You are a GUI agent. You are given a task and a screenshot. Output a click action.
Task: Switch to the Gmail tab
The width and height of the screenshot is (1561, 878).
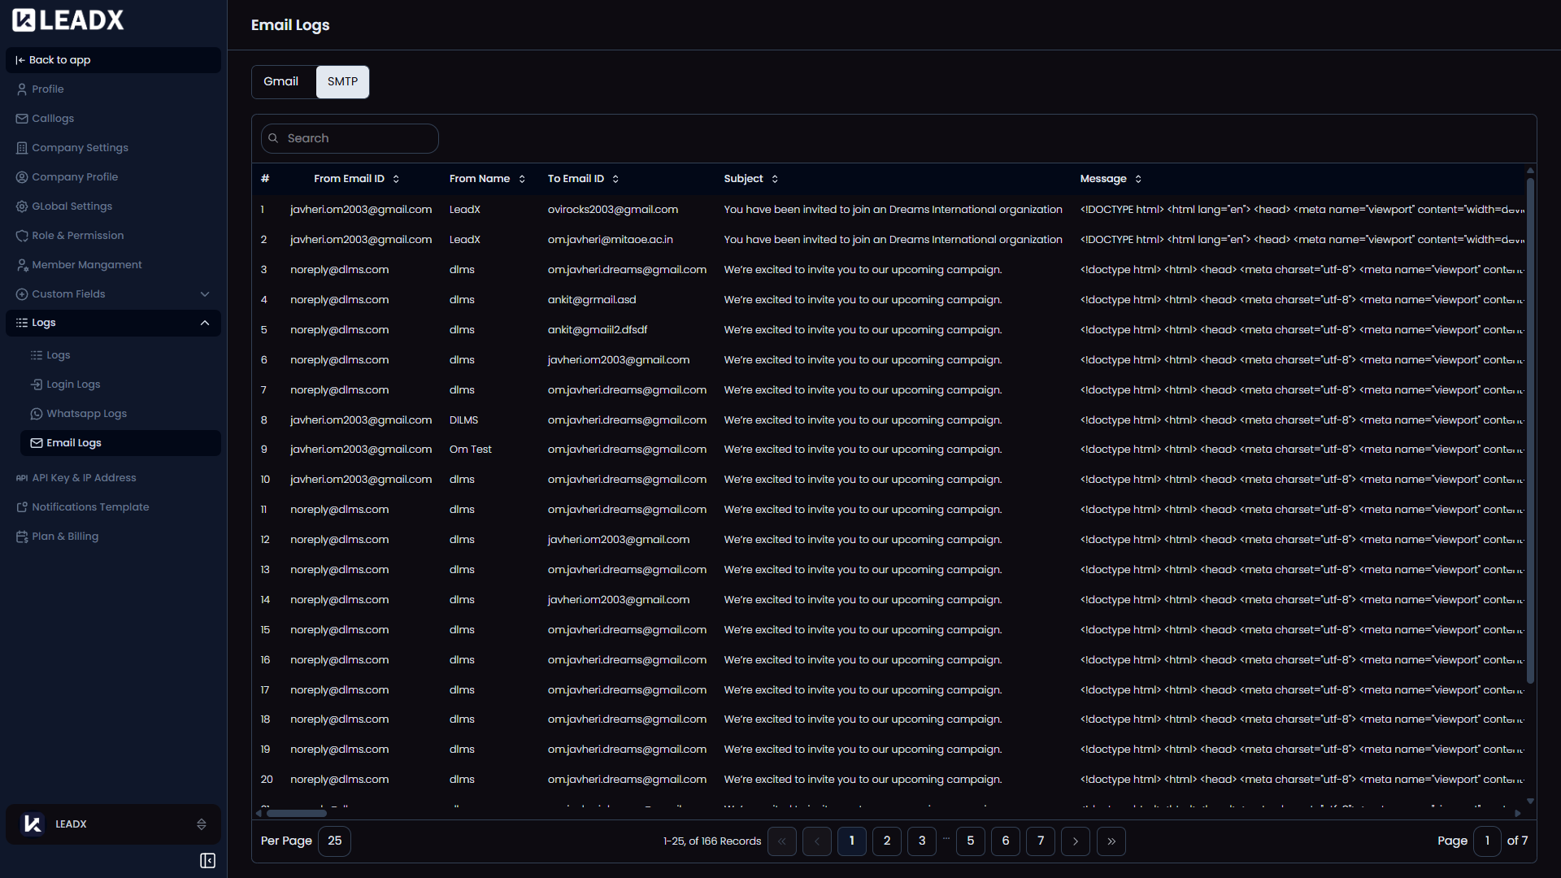click(x=280, y=81)
